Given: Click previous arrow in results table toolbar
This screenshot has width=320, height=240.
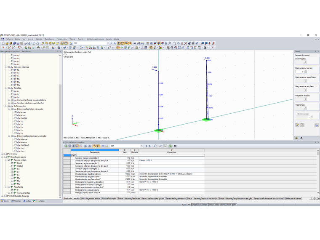Looking at the screenshot, I should point(147,146).
